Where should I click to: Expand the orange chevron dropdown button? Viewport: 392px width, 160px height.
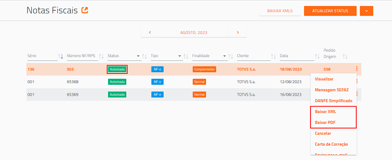(x=366, y=11)
